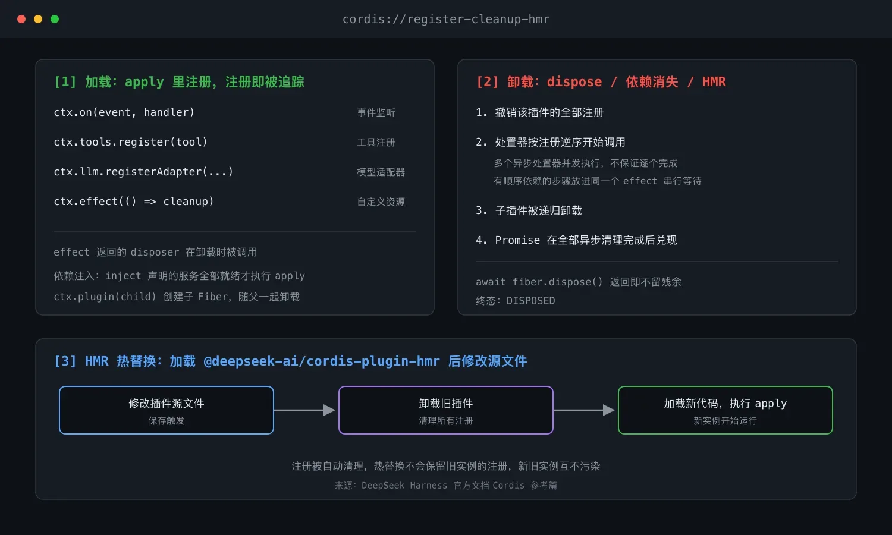Click summary '注册被自动清理, 热替换不会保留旧实例的注册'
Screen dimensions: 892x535
(446, 466)
